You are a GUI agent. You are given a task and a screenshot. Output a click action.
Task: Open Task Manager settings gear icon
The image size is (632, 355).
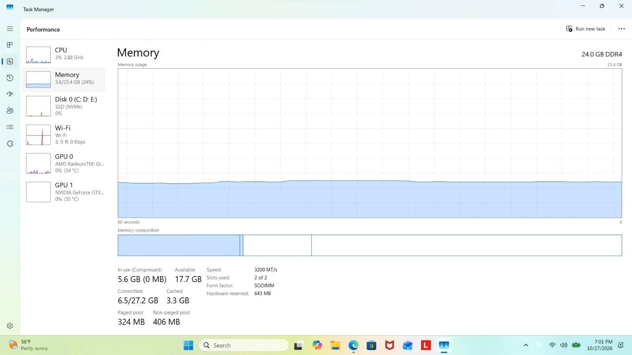(x=10, y=326)
